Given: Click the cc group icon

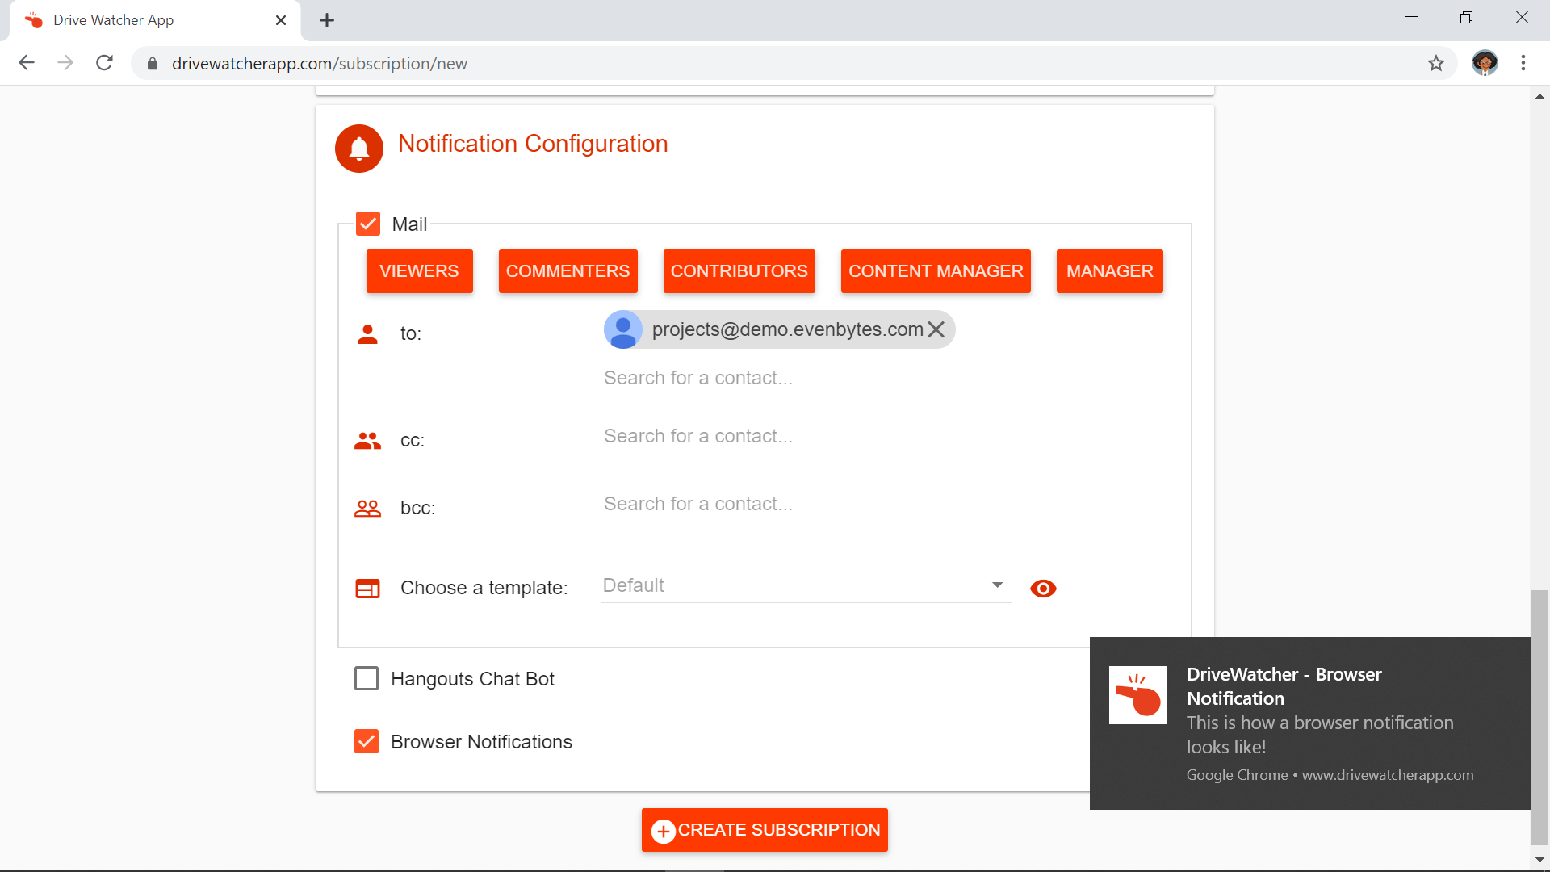Looking at the screenshot, I should click(x=367, y=441).
